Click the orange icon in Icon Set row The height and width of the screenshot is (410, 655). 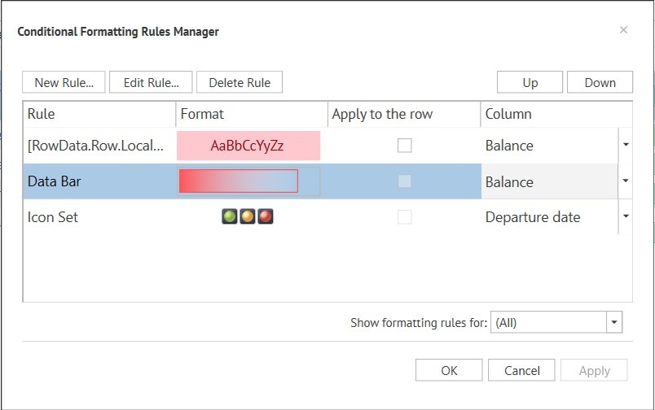247,217
